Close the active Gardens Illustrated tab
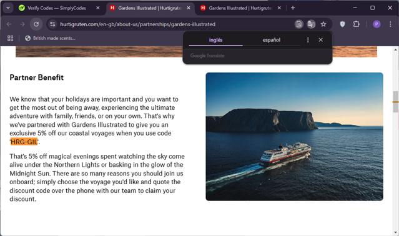 (189, 8)
